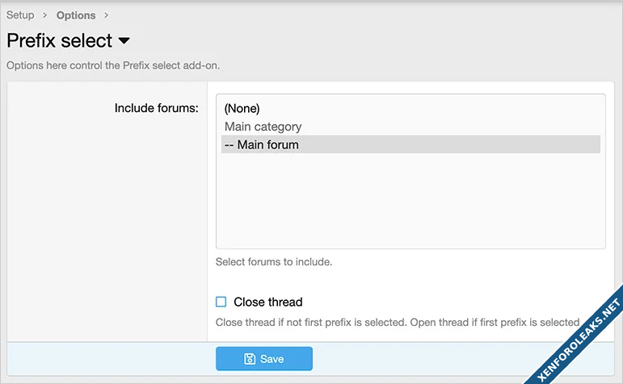Click the chevron after Setup breadcrumb
623x384 pixels.
pyautogui.click(x=45, y=15)
